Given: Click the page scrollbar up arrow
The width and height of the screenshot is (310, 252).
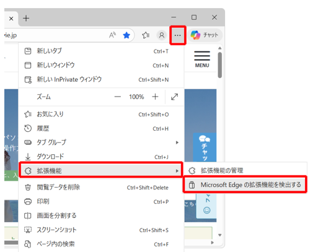Looking at the screenshot, I should 219,48.
